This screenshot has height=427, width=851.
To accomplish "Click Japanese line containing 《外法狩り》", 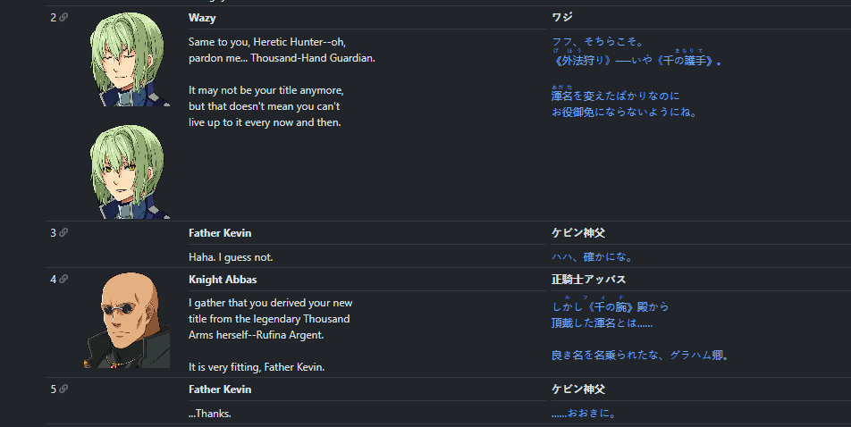I will coord(637,61).
